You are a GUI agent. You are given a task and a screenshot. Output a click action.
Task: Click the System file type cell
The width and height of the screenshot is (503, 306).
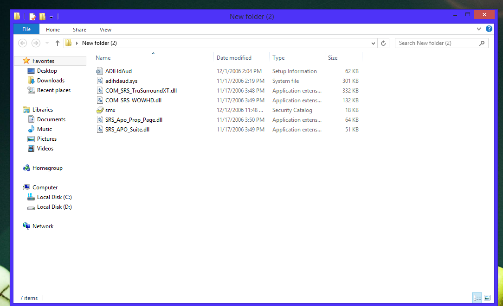pos(285,81)
